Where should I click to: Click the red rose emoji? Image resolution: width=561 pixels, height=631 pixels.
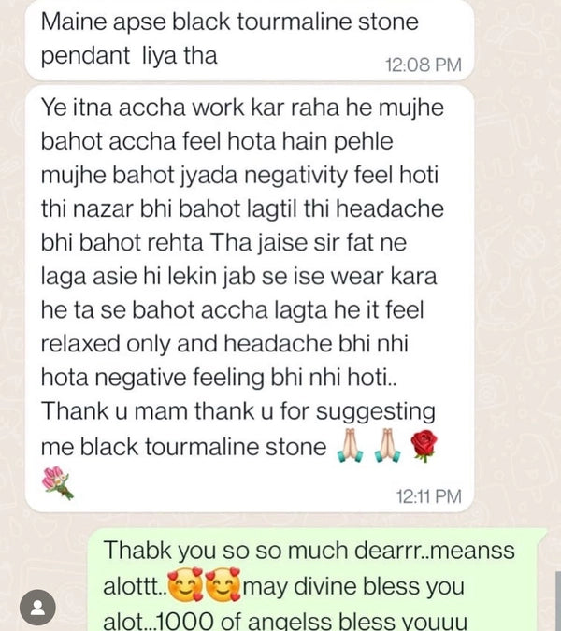point(424,446)
